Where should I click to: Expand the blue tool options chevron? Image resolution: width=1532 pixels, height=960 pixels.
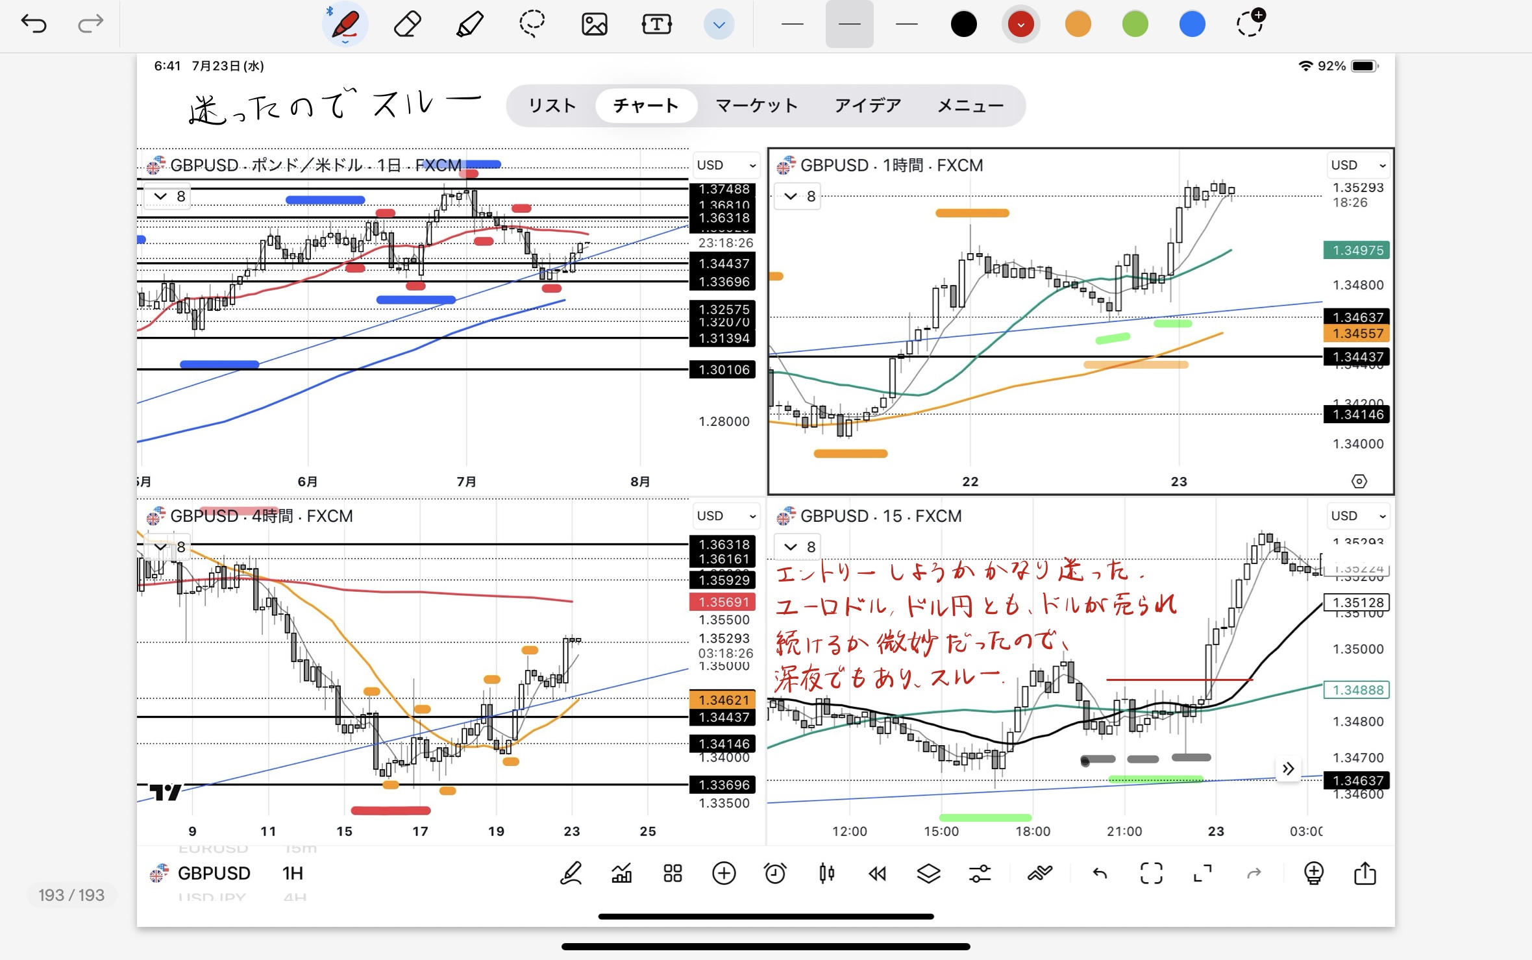pos(719,25)
